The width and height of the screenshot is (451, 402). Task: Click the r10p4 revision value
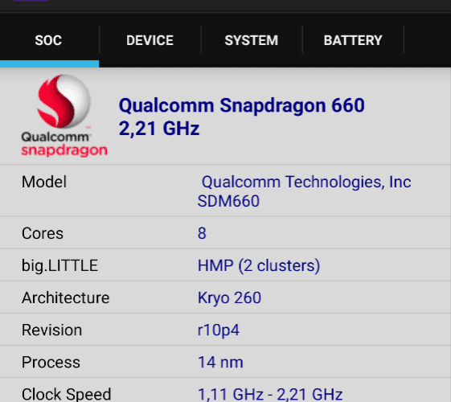219,330
